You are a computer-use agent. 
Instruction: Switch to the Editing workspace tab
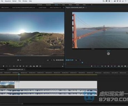click(56, 5)
